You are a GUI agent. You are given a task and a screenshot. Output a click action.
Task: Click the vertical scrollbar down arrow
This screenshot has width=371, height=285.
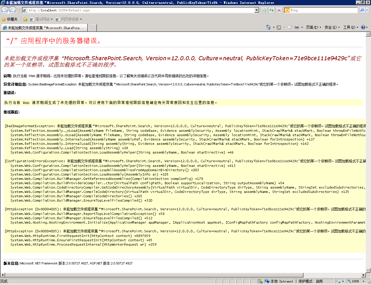[x=368, y=271]
